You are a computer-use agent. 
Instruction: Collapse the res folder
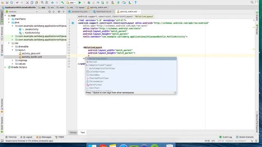tap(9, 43)
